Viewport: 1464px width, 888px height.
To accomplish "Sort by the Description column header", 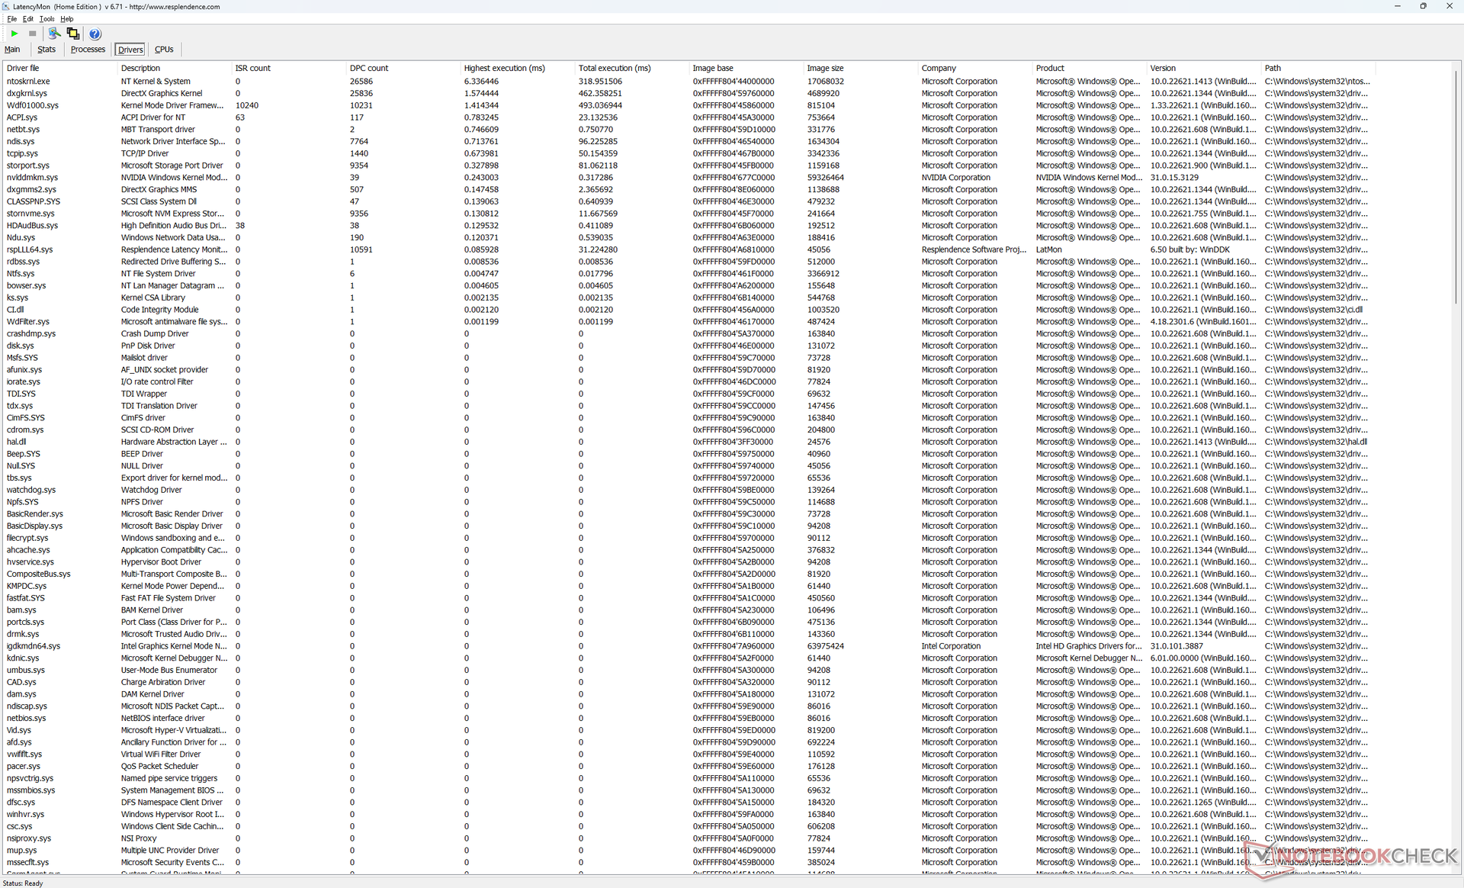I will [x=174, y=68].
